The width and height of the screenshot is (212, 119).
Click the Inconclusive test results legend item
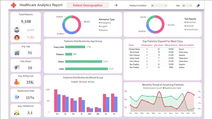pyautogui.click(x=191, y=29)
